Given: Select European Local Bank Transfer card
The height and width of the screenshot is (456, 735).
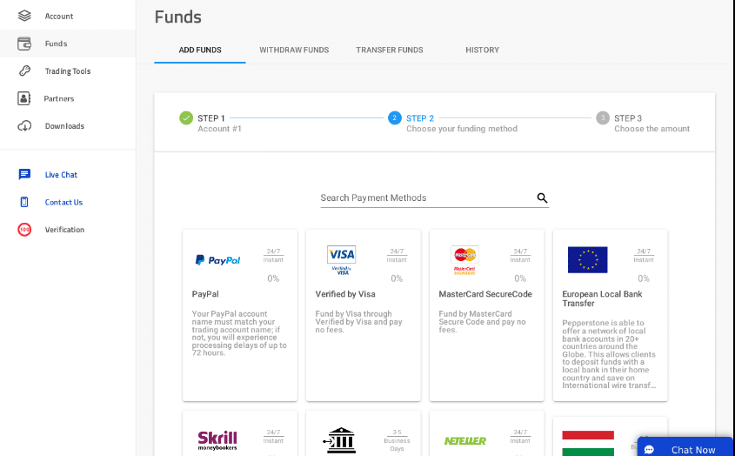Looking at the screenshot, I should [610, 315].
